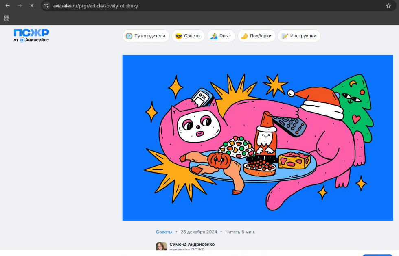The image size is (399, 256).
Task: Open the Путеводители section
Action: click(x=149, y=36)
